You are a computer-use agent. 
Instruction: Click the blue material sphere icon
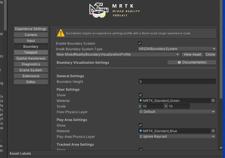tap(141, 131)
